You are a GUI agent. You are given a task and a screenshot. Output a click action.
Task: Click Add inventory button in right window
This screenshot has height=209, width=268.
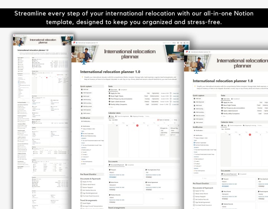(x=199, y=112)
